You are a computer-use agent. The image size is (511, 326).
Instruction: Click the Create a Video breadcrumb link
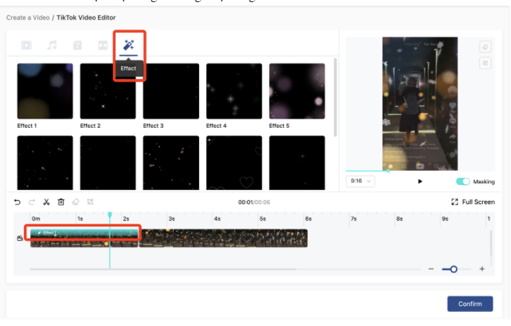coord(28,18)
